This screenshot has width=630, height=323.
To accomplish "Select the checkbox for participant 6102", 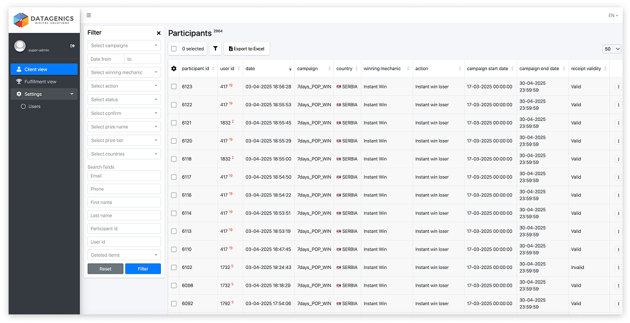I will click(174, 268).
